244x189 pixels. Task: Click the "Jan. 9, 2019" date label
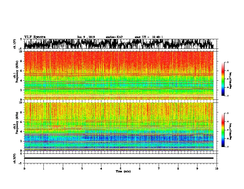coord(86,37)
